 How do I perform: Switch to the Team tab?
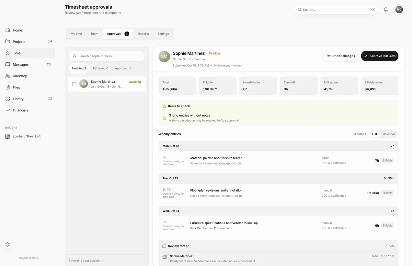pos(94,34)
